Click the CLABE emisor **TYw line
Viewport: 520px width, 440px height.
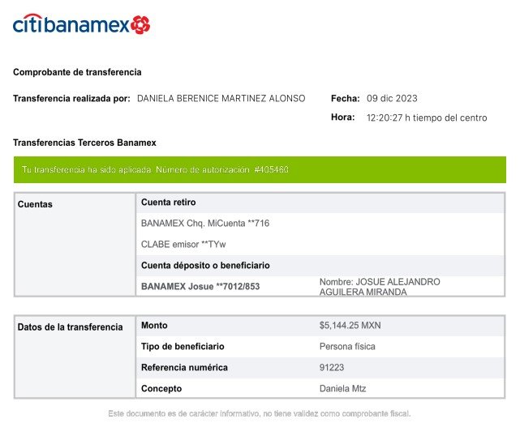point(183,245)
